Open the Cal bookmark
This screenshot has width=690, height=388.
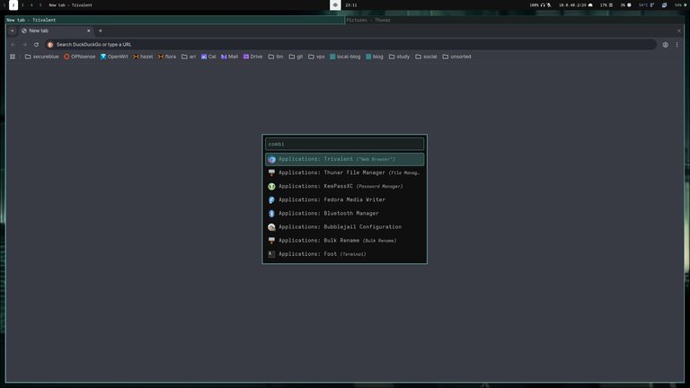tap(208, 57)
